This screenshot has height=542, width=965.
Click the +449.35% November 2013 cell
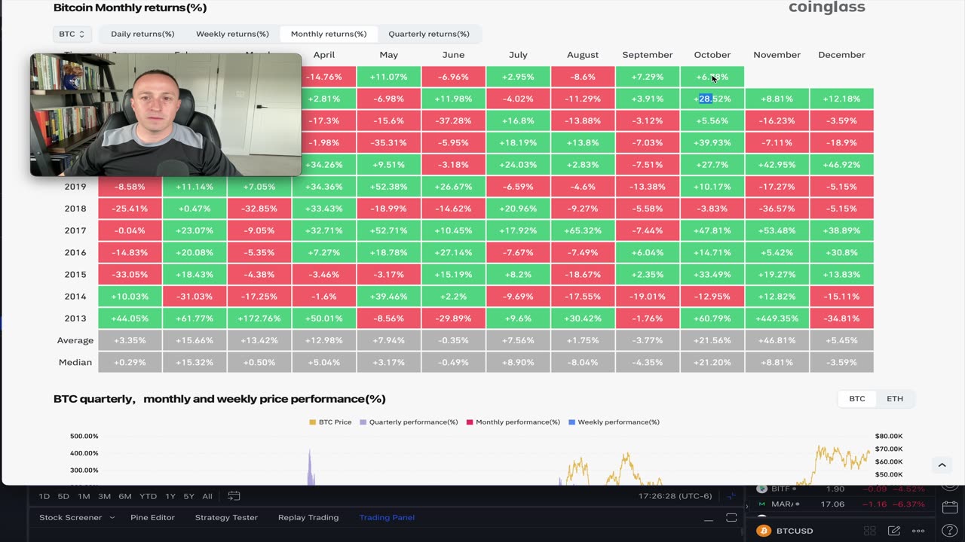(x=777, y=318)
